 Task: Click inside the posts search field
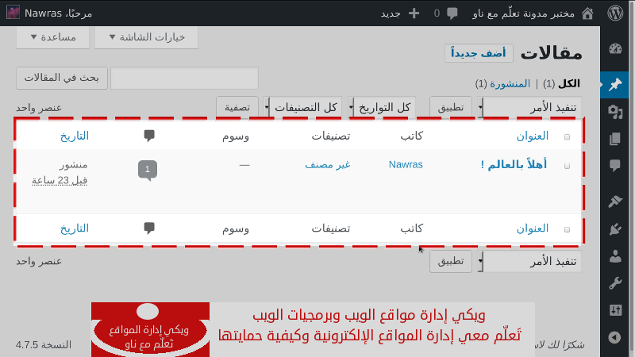click(184, 78)
